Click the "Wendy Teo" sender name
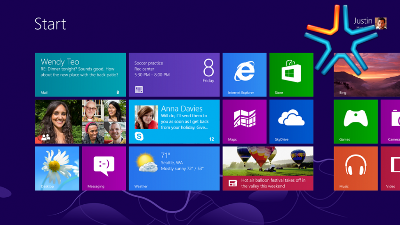This screenshot has height=225, width=400. [60, 62]
